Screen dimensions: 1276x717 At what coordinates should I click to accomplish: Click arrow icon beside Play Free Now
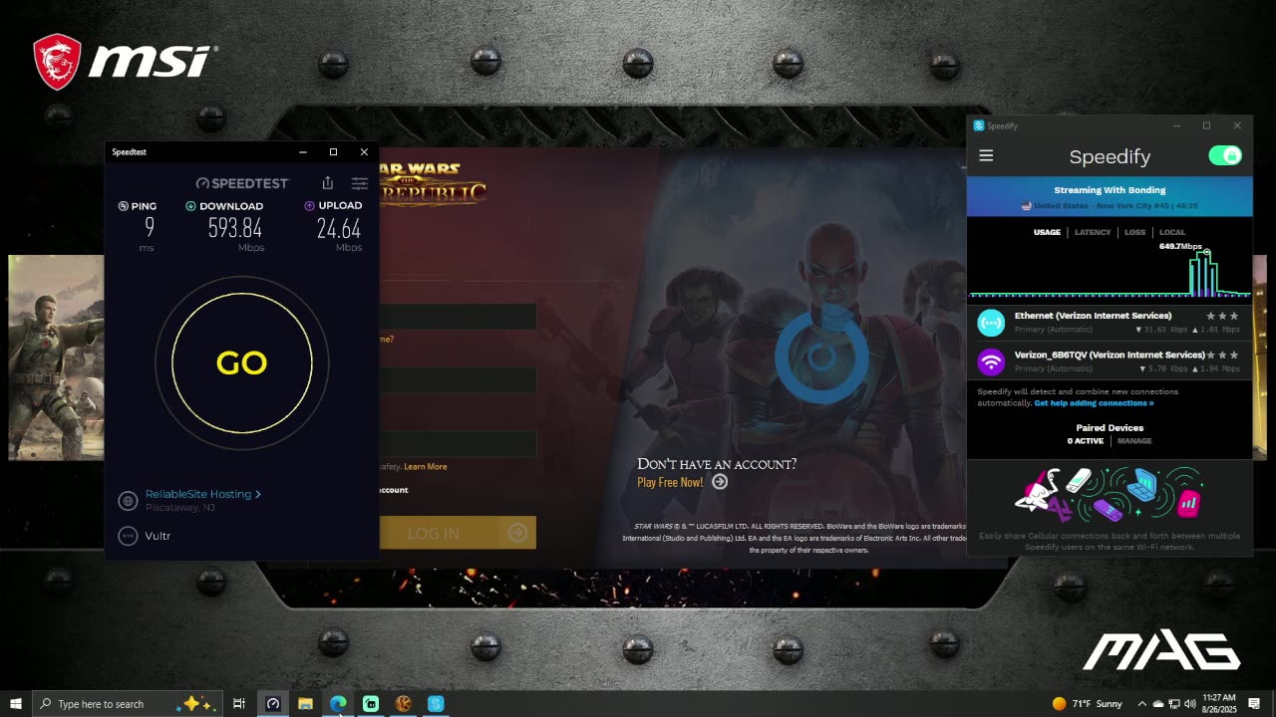[720, 482]
